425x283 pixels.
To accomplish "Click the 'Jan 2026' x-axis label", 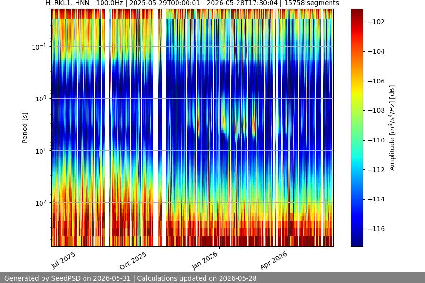I will (204, 260).
